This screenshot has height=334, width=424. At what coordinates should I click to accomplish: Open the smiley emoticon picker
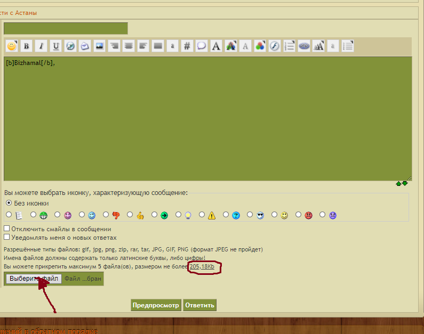pyautogui.click(x=11, y=46)
